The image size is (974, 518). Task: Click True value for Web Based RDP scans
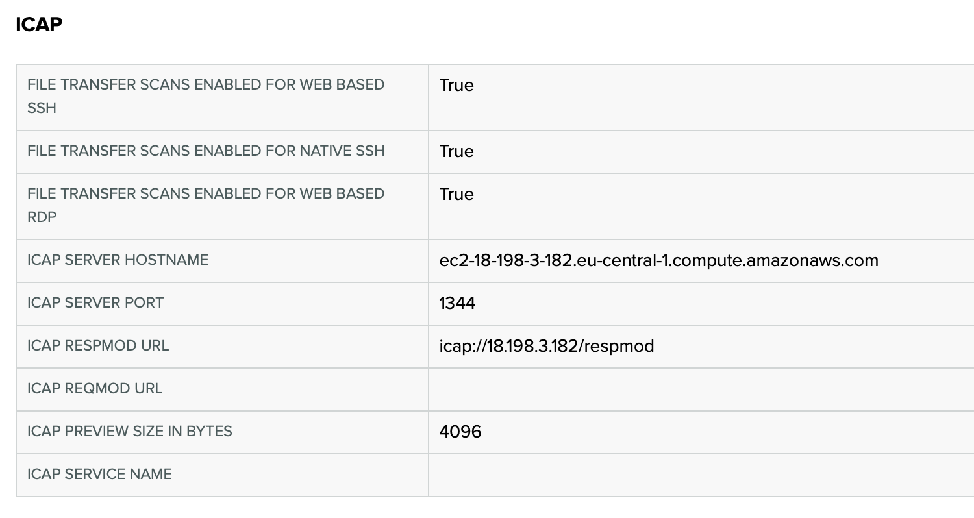pyautogui.click(x=456, y=194)
